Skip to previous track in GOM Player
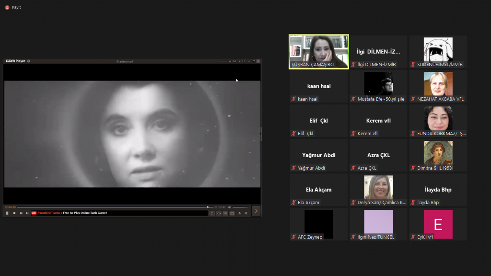 pos(21,213)
